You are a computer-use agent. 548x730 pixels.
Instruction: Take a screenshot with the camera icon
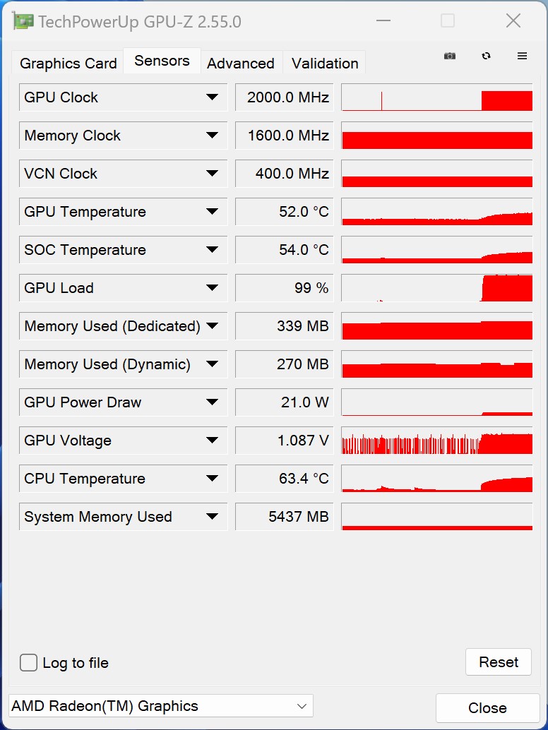449,56
